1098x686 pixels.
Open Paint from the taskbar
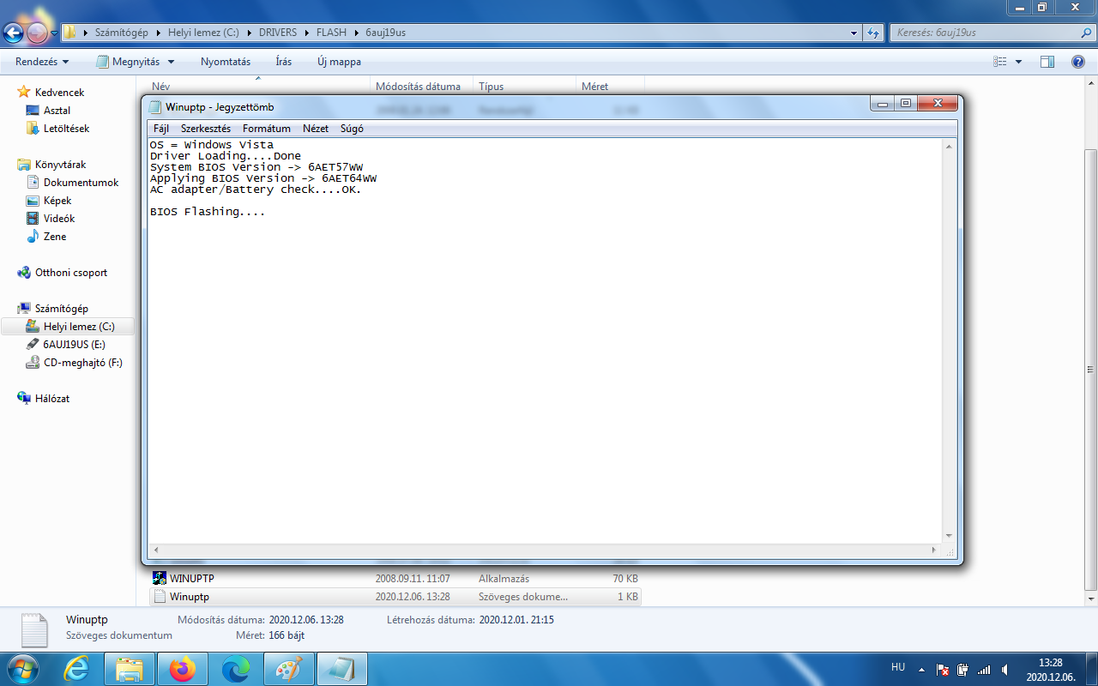[x=289, y=669]
